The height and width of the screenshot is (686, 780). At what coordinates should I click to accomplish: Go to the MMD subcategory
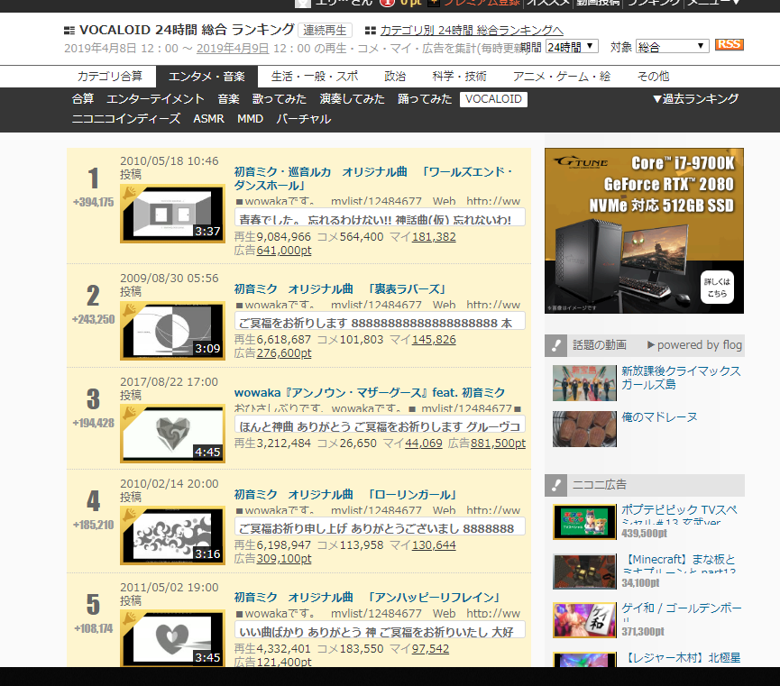coord(250,119)
